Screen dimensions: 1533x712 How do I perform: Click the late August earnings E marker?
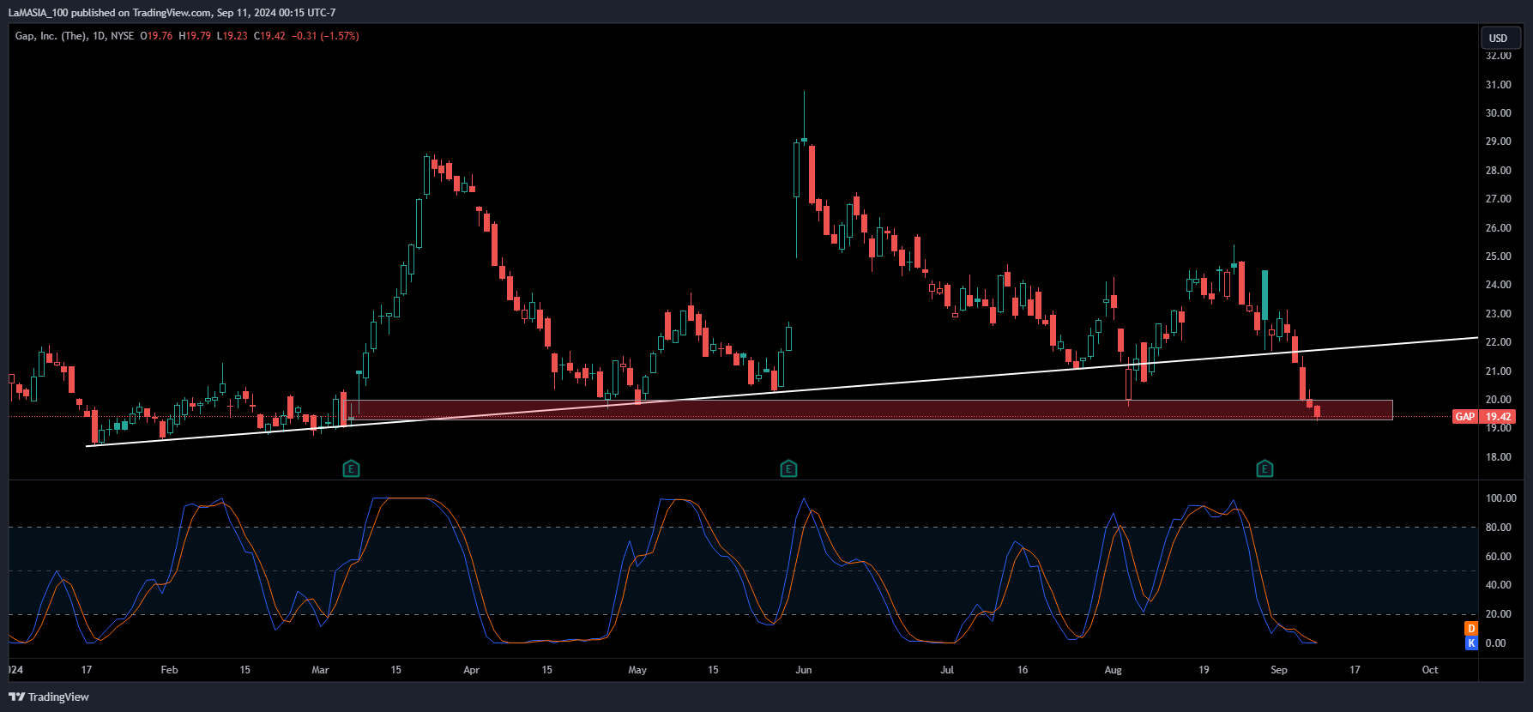pos(1264,468)
